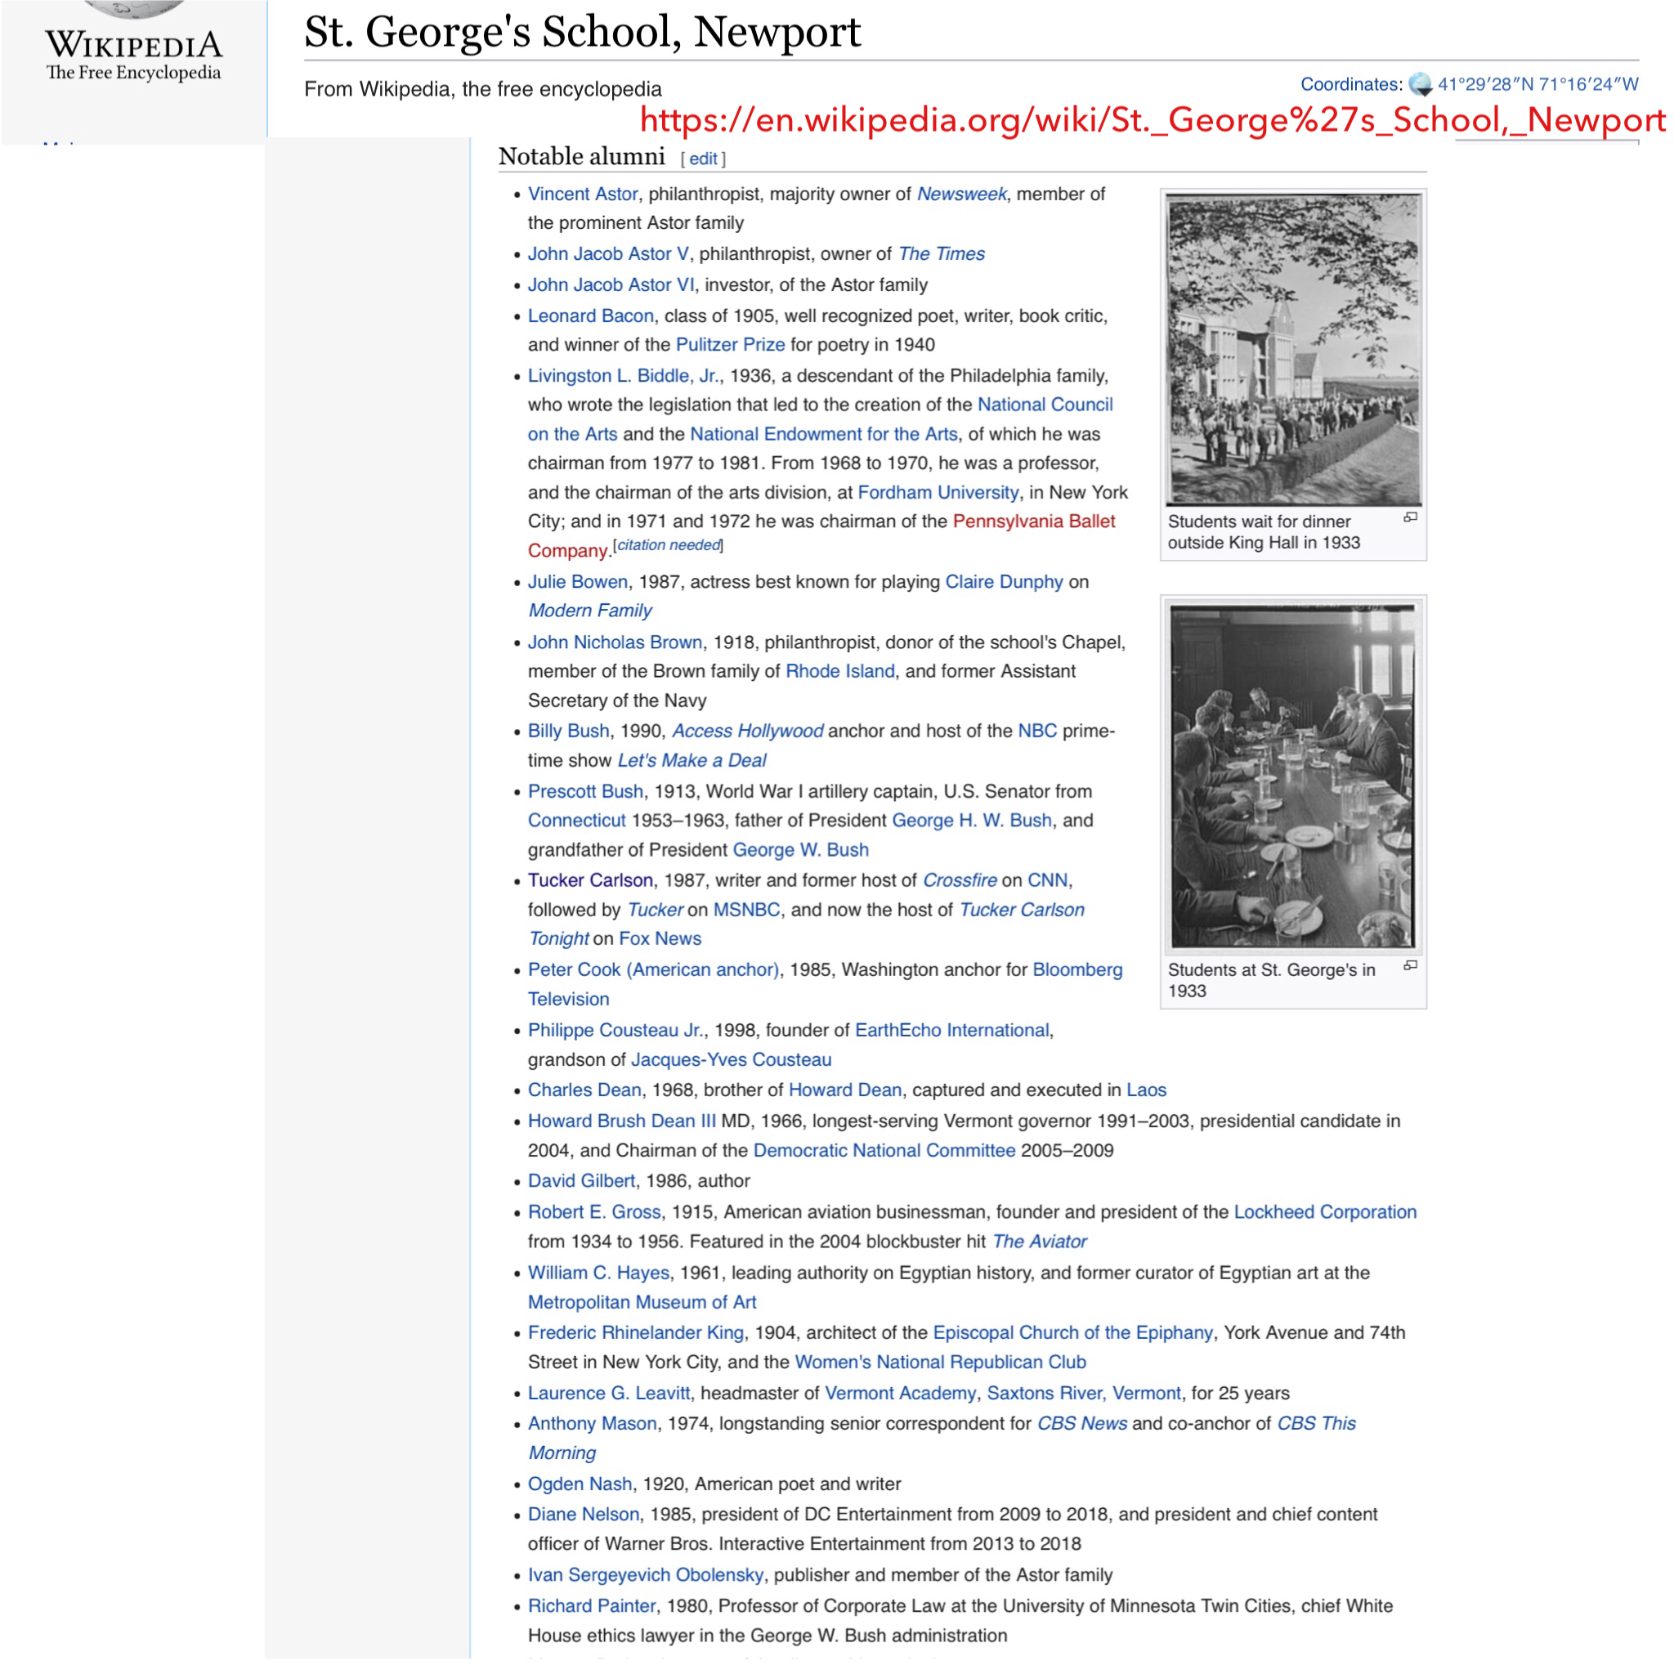Open the Charles Dean article

coord(585,1090)
